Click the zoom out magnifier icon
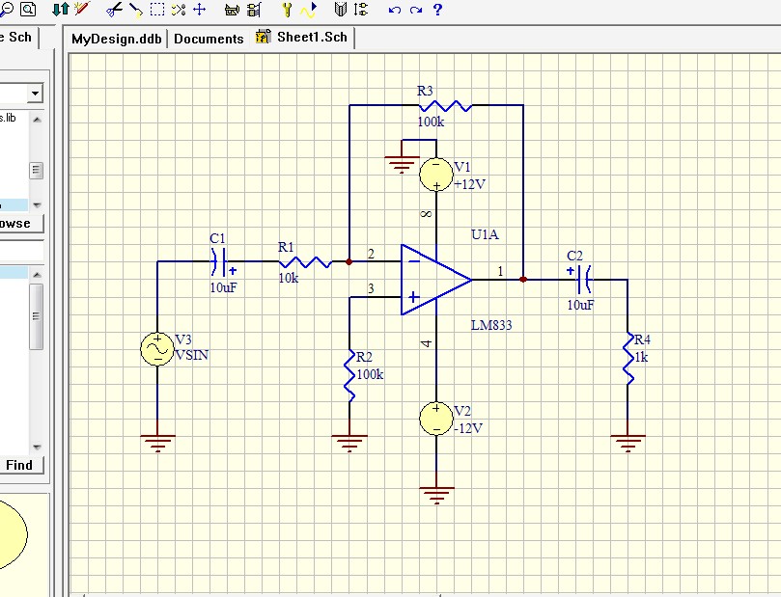The width and height of the screenshot is (781, 597). point(6,9)
